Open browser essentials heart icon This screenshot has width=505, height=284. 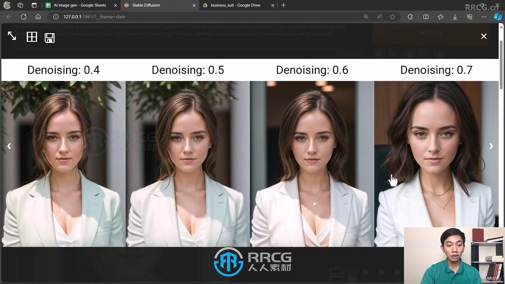click(x=469, y=17)
